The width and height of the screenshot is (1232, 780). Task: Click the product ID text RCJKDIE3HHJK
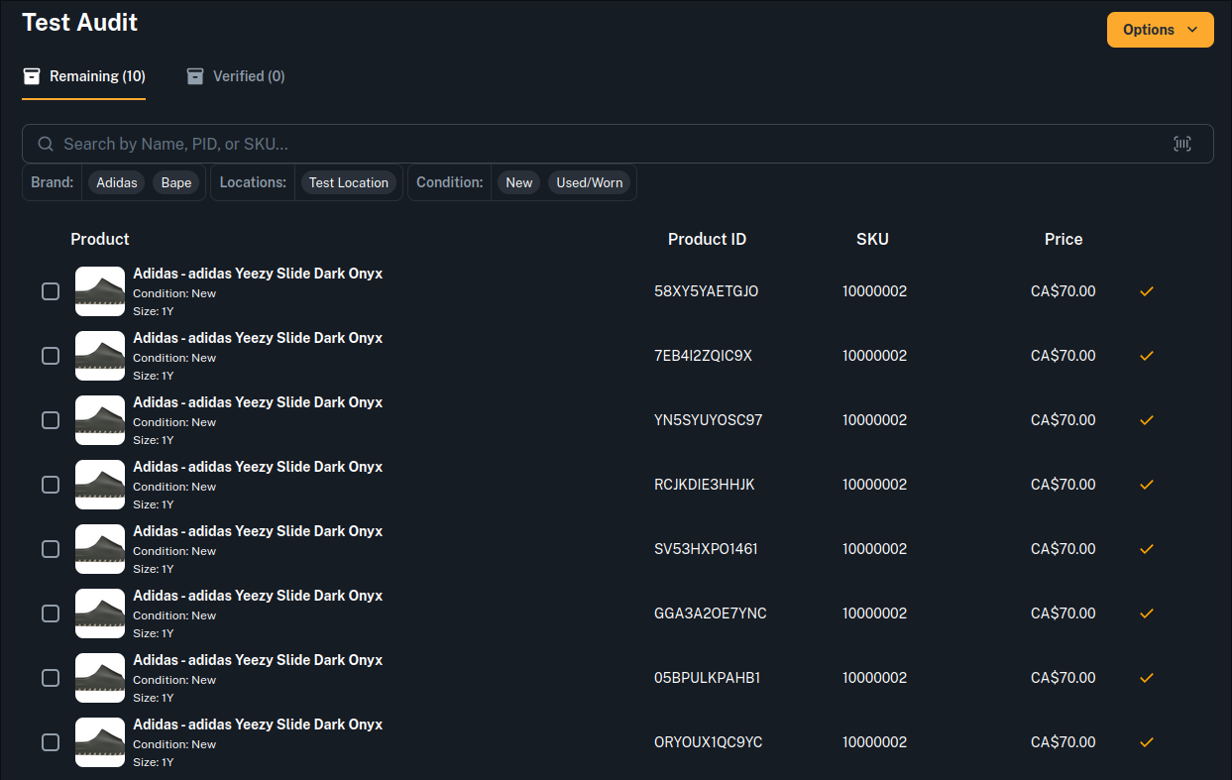[x=705, y=485]
